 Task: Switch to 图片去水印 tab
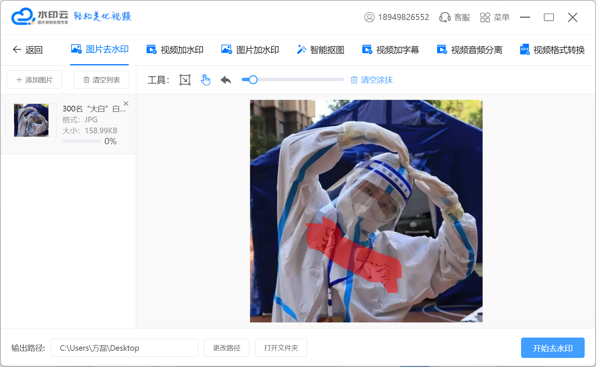100,49
